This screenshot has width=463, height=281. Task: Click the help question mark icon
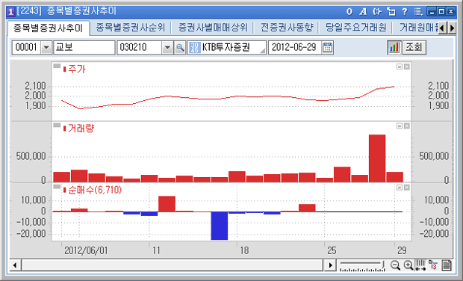(405, 11)
